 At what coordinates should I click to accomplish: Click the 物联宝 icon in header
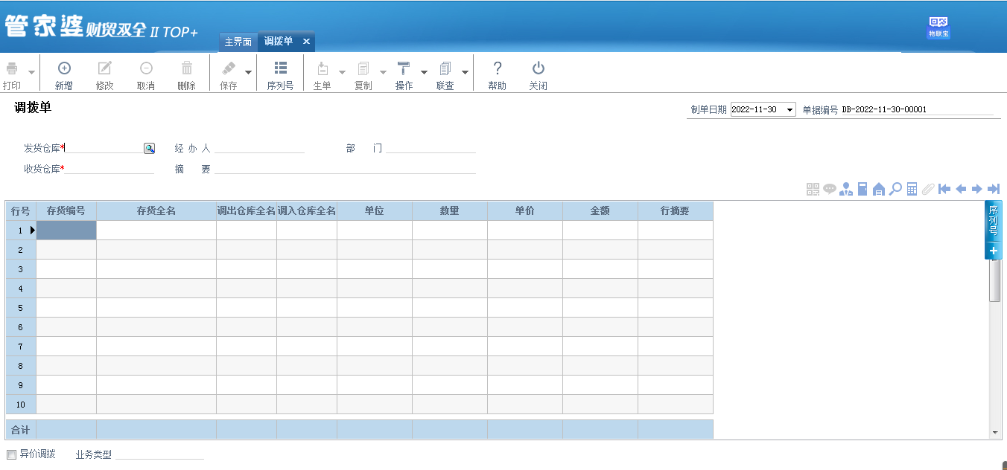tap(938, 28)
